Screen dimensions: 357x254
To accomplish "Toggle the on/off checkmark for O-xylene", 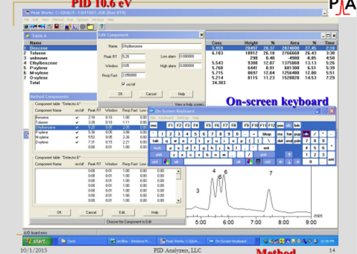I will (77, 142).
